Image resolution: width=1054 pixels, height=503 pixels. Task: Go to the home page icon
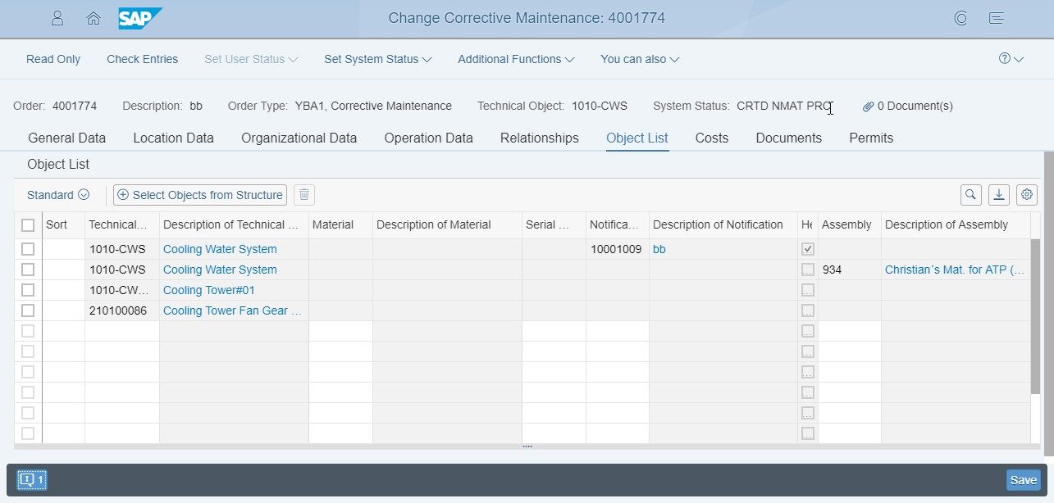(94, 18)
